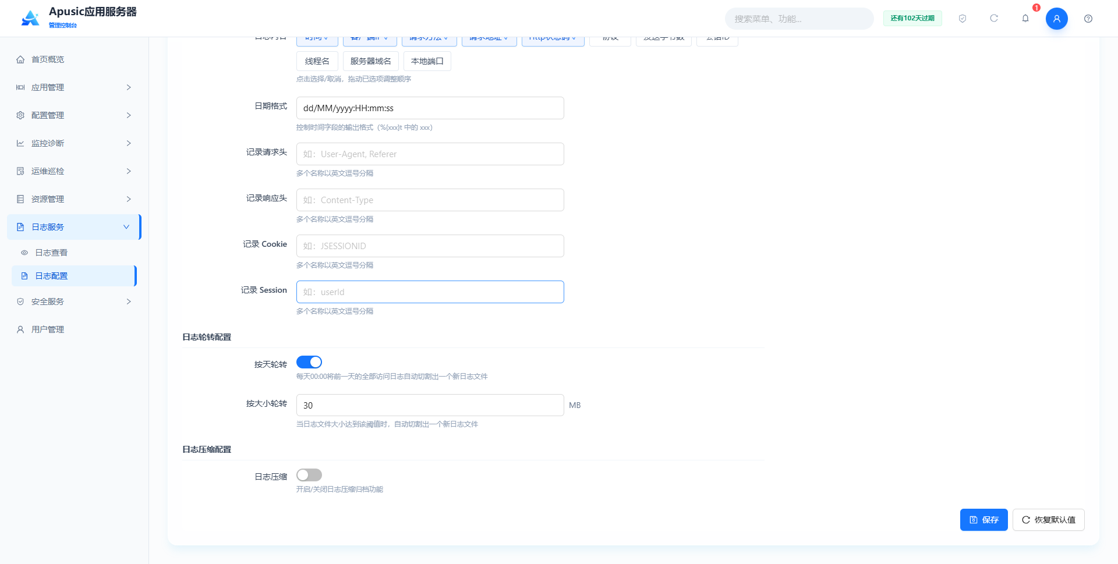This screenshot has height=564, width=1118.
Task: Enable the 日志压缩 switch
Action: pyautogui.click(x=309, y=475)
